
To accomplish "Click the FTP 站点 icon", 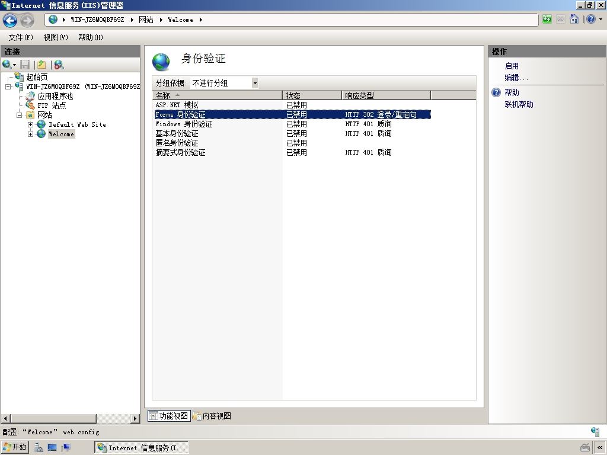I will 30,105.
